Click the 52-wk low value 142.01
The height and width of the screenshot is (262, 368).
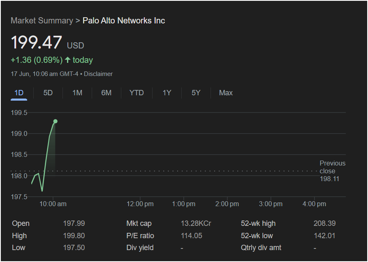[x=324, y=236]
